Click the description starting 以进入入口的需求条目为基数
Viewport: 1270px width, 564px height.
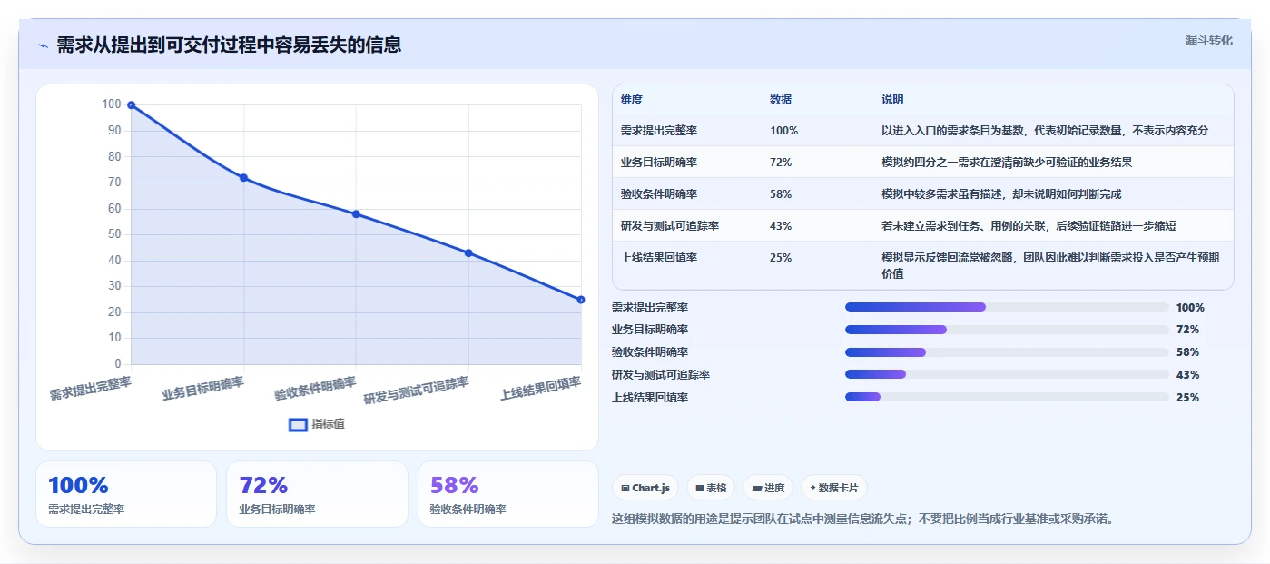point(1045,131)
